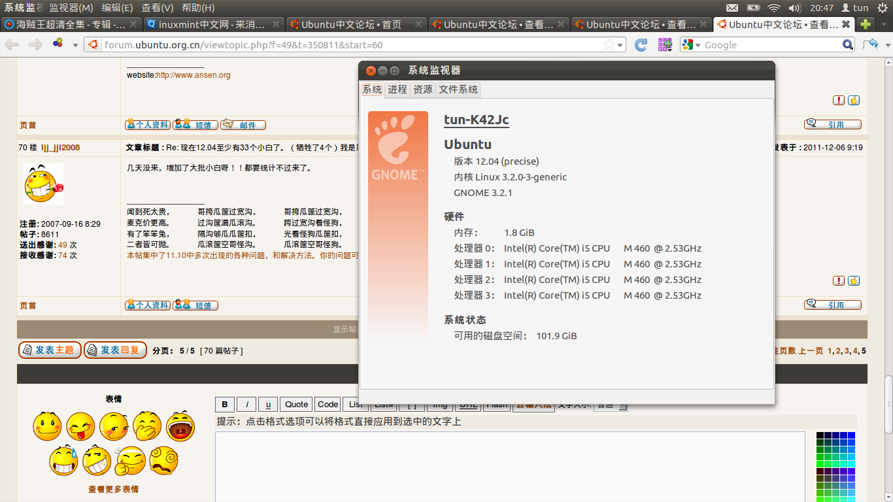Open the user menu for tun
893x502 pixels.
[854, 8]
